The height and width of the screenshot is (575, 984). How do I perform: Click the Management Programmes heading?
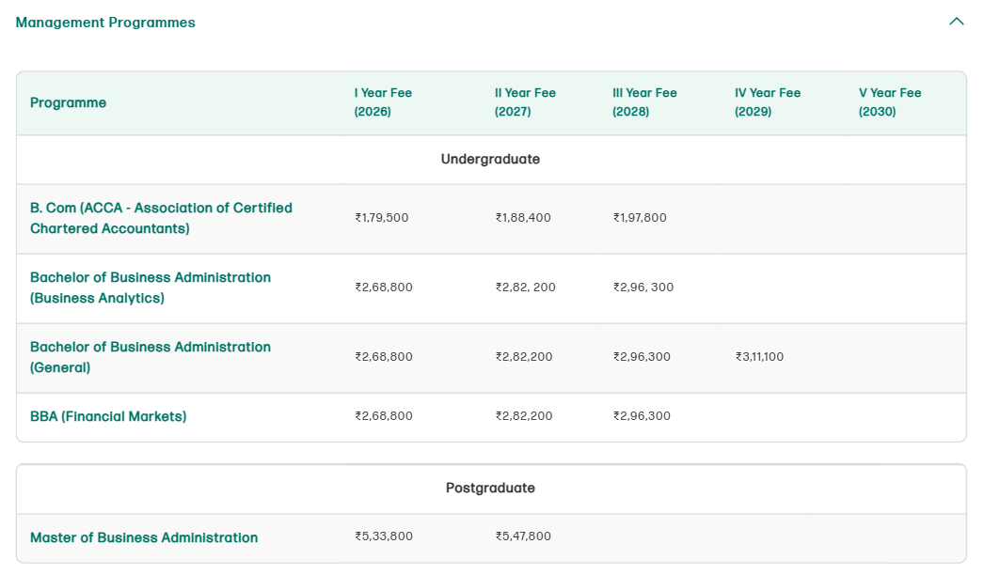(x=104, y=22)
